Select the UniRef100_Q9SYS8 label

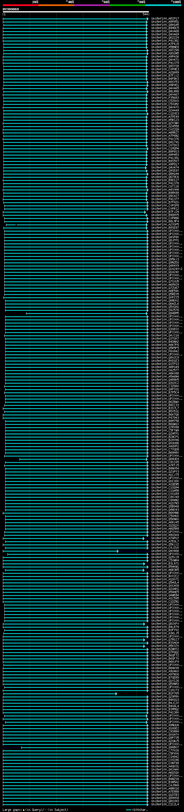pyautogui.click(x=165, y=66)
